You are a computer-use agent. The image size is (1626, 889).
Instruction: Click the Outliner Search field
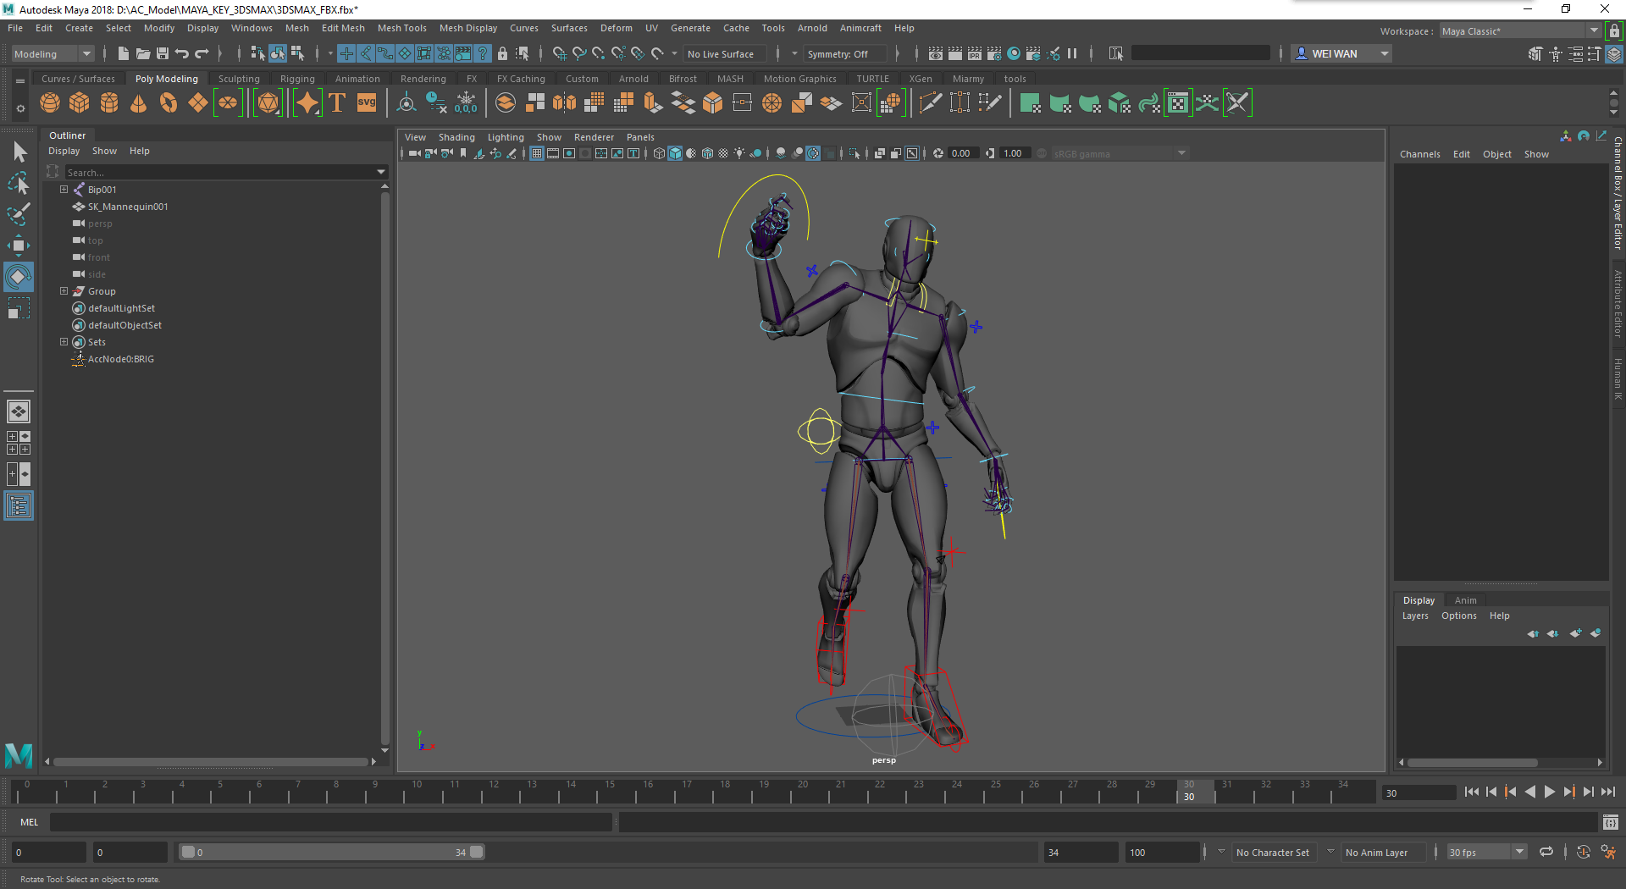(x=222, y=172)
